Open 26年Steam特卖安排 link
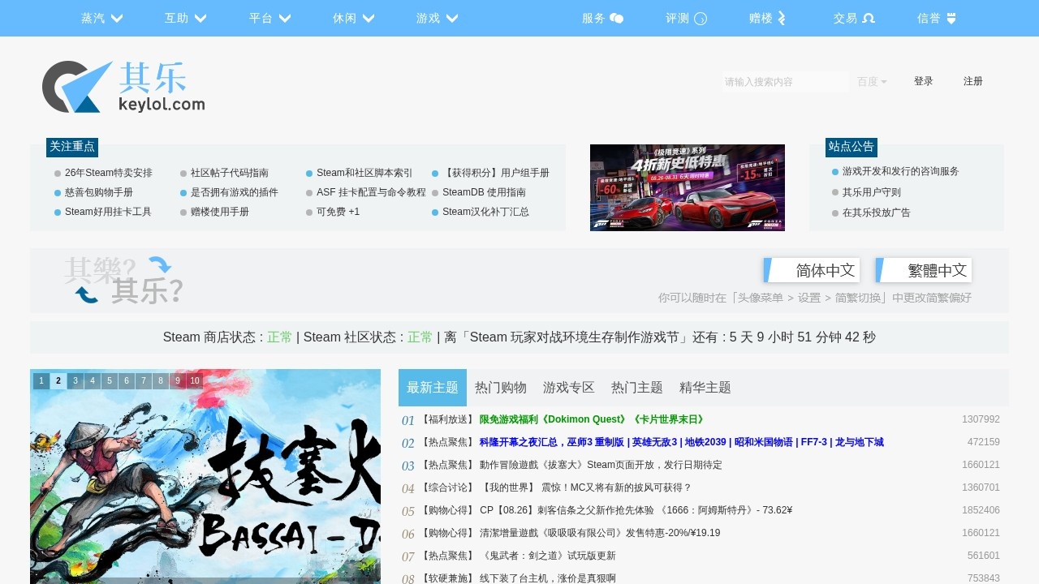 (109, 173)
